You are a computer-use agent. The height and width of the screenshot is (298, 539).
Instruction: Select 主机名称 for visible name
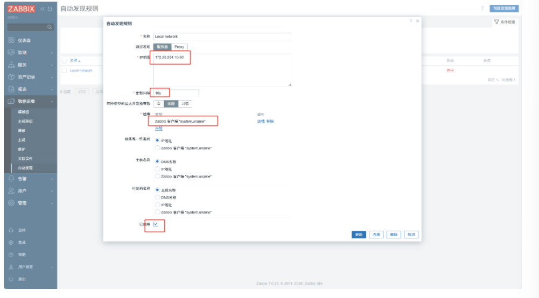[157, 190]
